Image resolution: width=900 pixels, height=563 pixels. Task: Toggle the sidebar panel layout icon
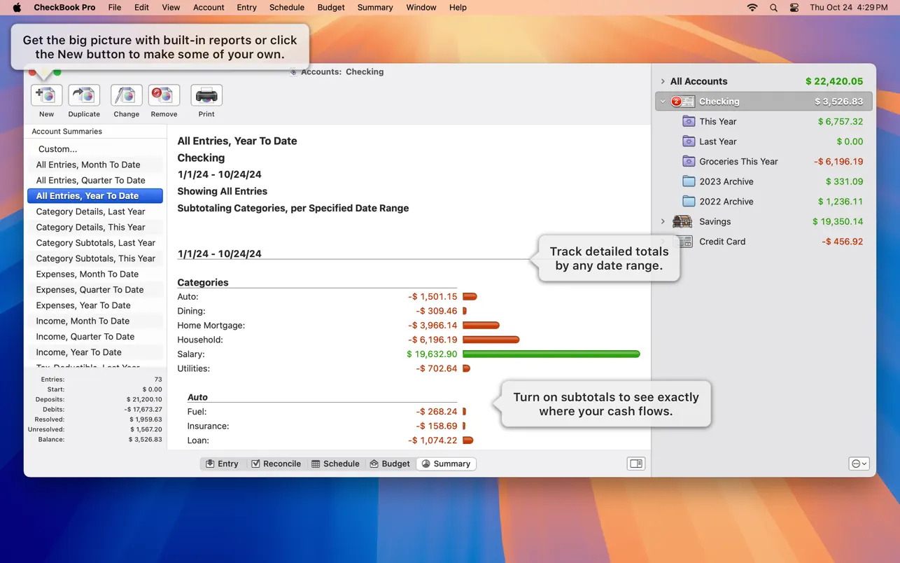point(635,464)
